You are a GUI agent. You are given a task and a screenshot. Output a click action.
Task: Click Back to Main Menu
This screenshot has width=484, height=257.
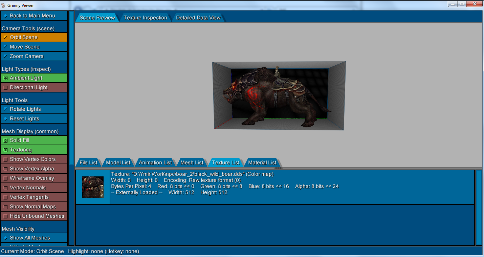pyautogui.click(x=34, y=16)
